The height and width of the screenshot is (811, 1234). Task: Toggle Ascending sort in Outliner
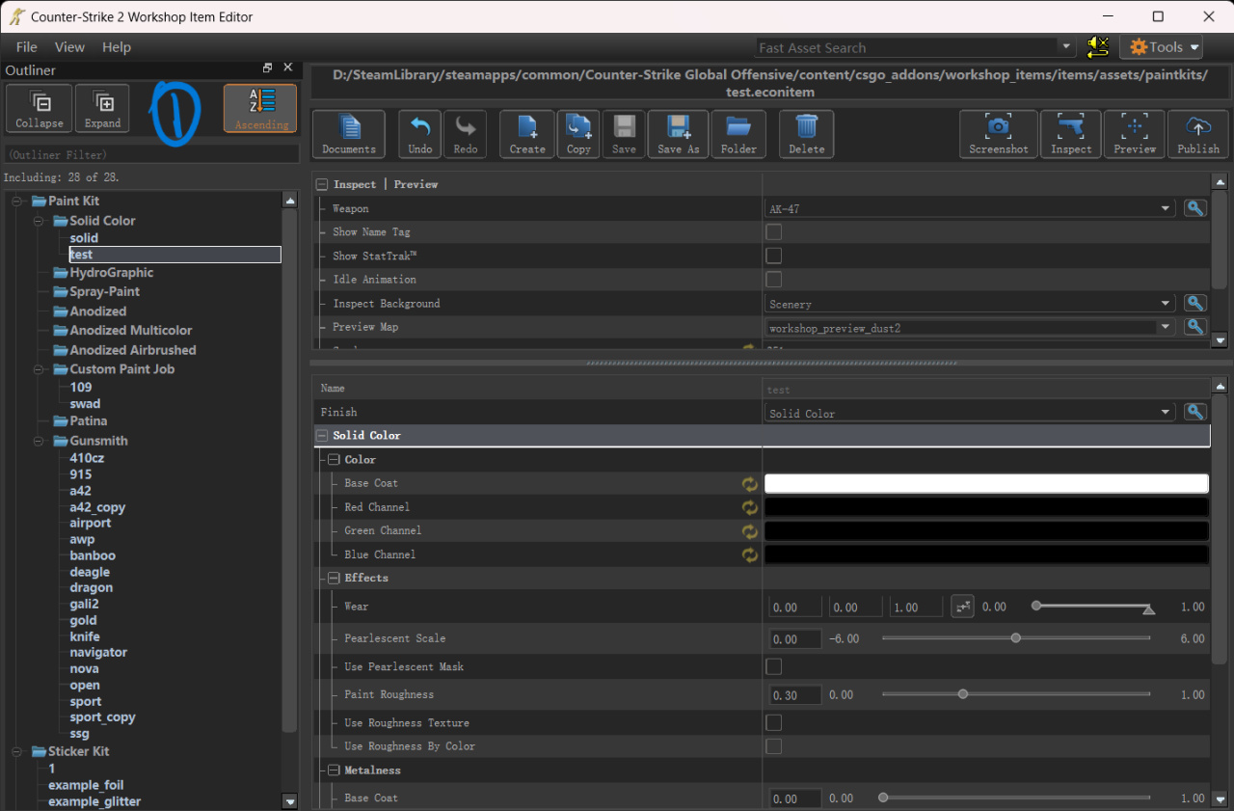[x=261, y=108]
